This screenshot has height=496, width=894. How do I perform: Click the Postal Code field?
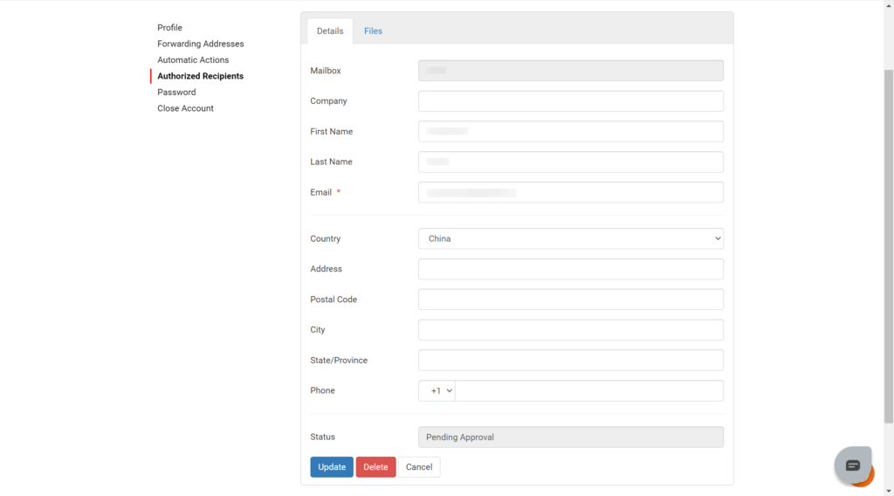coord(570,300)
